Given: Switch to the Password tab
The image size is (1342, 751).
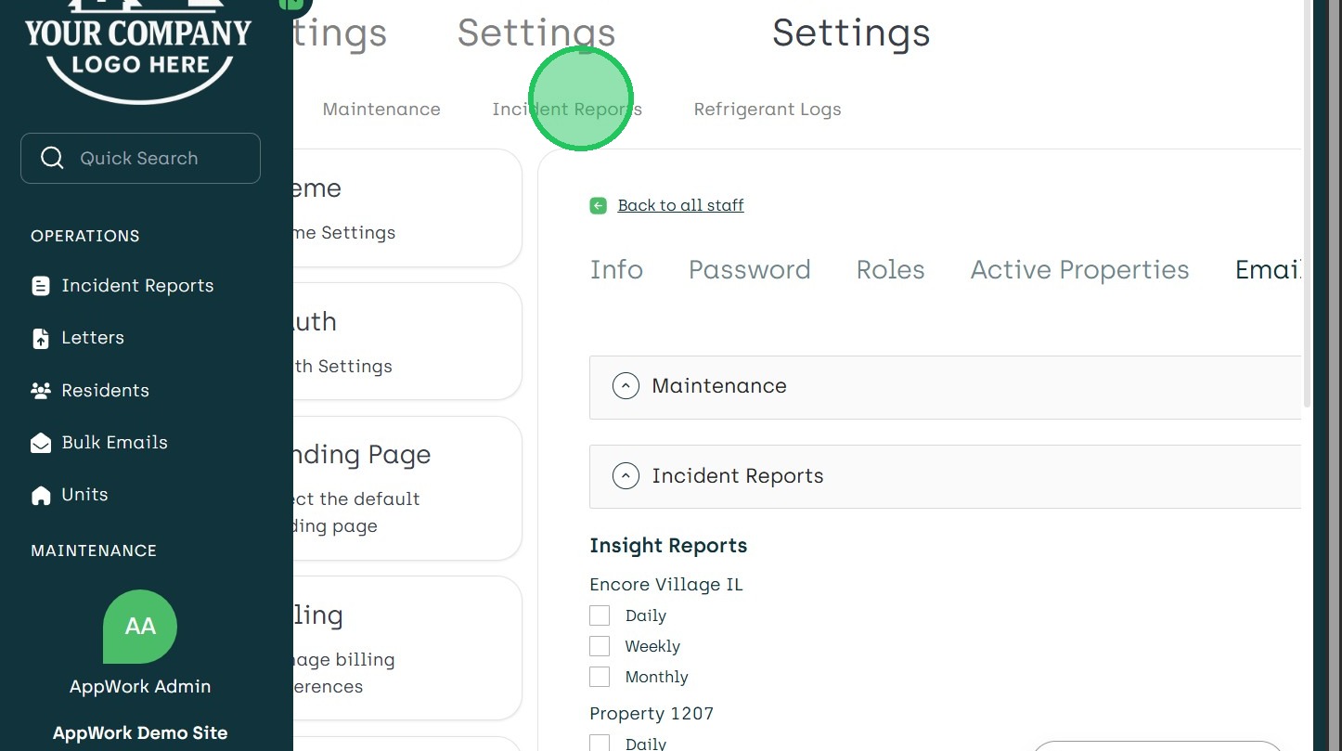Looking at the screenshot, I should (749, 270).
